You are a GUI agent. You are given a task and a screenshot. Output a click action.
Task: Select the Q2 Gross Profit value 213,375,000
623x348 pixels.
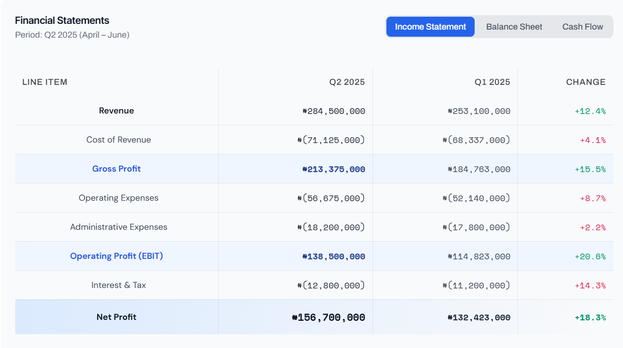pyautogui.click(x=333, y=169)
